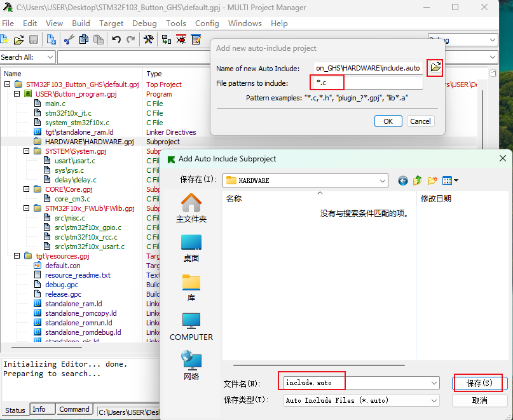Click the Up One Level folder icon
513x420 pixels.
click(418, 180)
